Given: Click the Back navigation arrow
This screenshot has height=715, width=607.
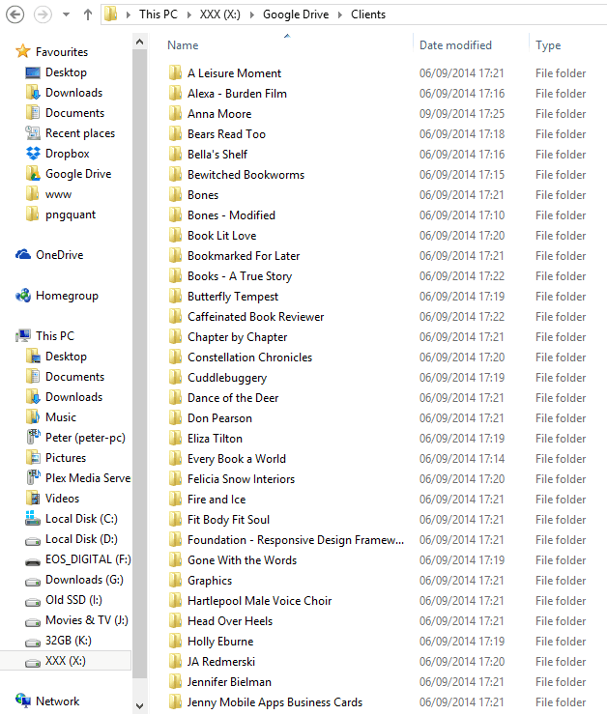Looking at the screenshot, I should (x=15, y=14).
